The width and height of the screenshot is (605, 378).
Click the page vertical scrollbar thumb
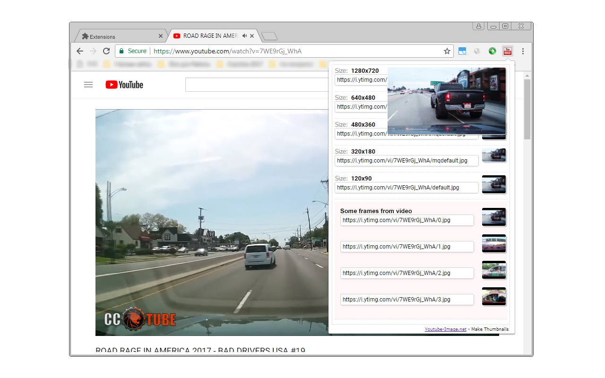527,110
